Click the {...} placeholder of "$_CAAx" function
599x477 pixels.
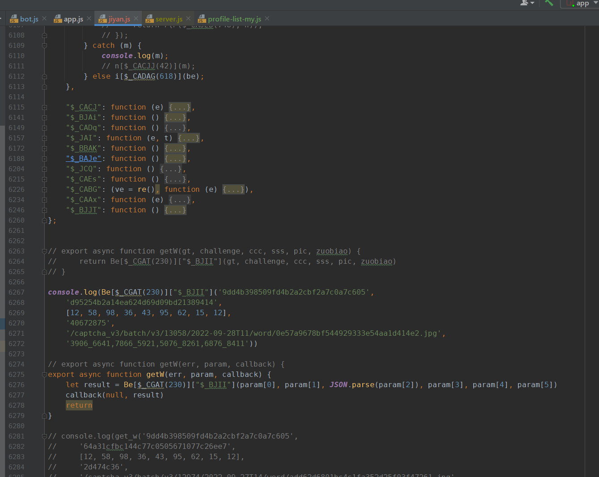[x=179, y=200]
